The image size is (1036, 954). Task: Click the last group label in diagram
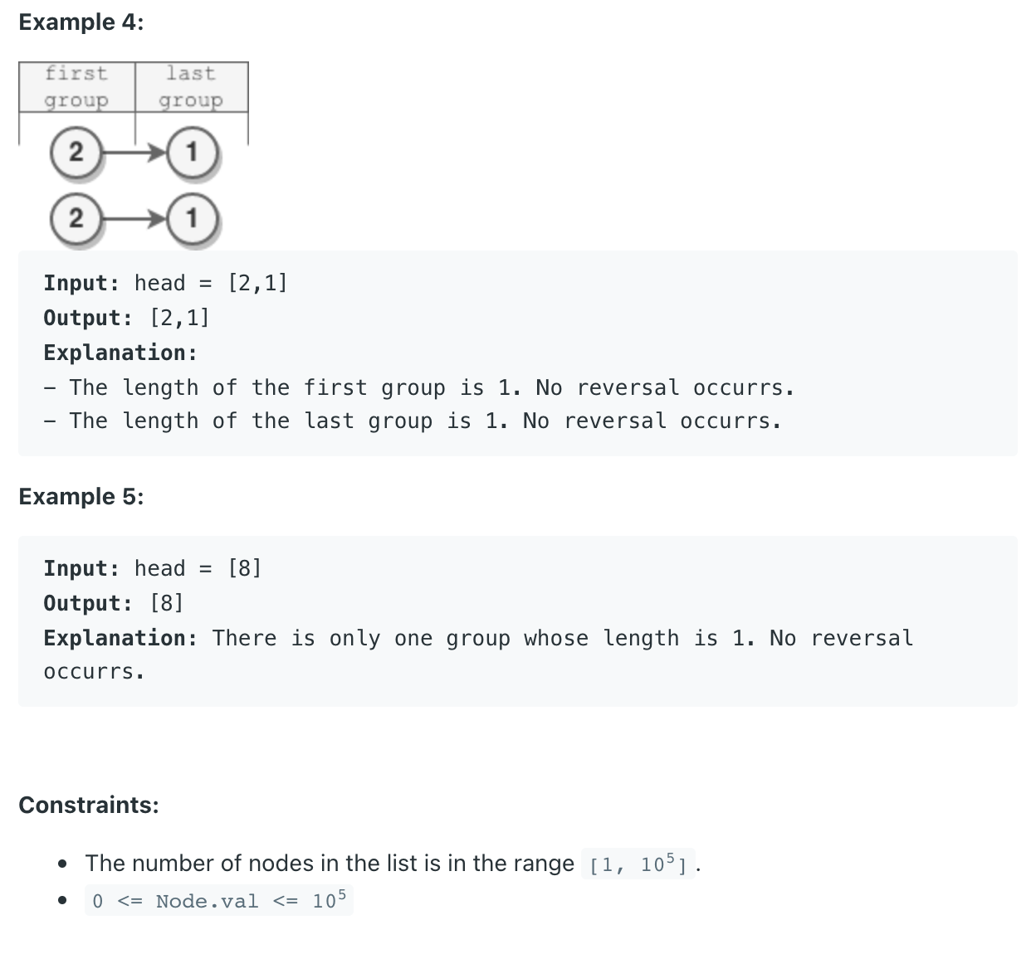[x=191, y=87]
